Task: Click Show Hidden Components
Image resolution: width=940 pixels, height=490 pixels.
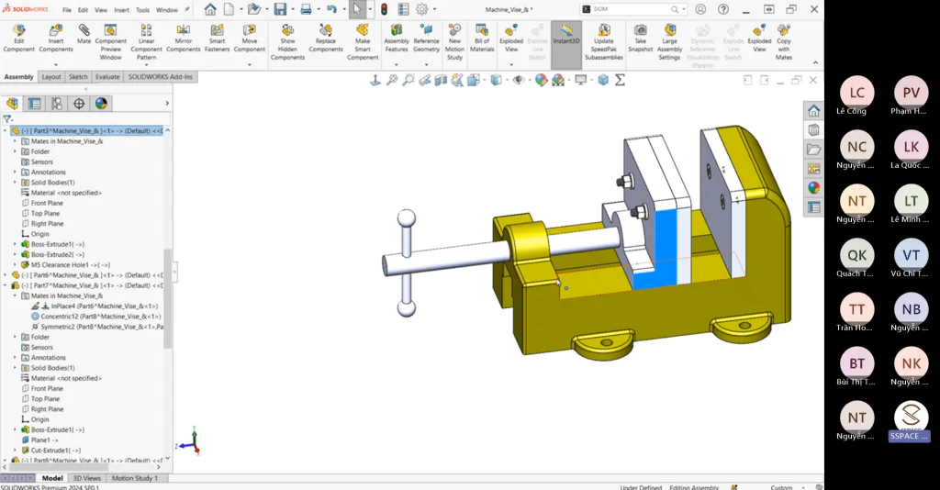Action: [287, 42]
